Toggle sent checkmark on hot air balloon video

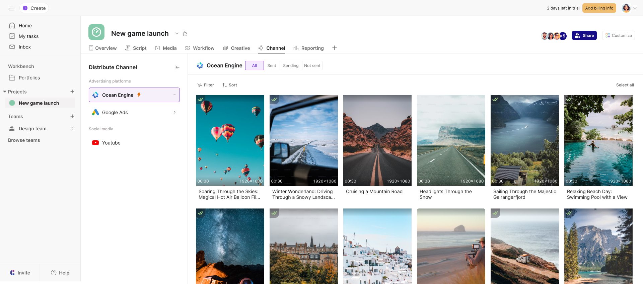(x=201, y=99)
